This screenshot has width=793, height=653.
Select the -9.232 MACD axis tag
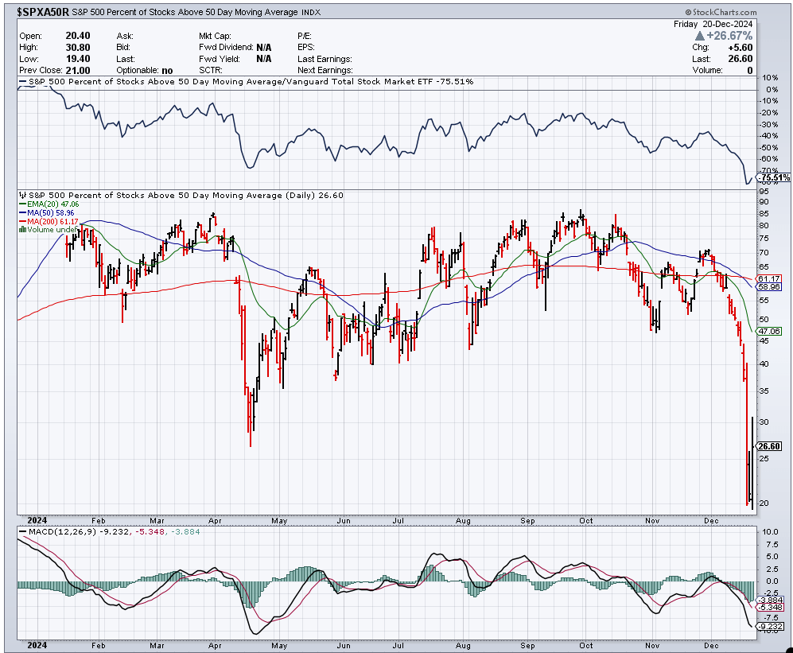coord(770,627)
